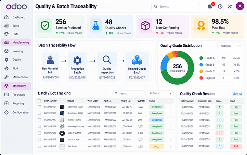Check the box for batch FG/2025/006
The height and width of the screenshot is (155, 247).
pyautogui.click(x=39, y=113)
